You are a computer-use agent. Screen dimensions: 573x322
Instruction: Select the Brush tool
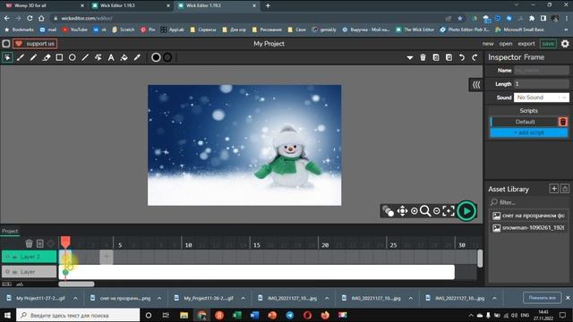[x=21, y=57]
